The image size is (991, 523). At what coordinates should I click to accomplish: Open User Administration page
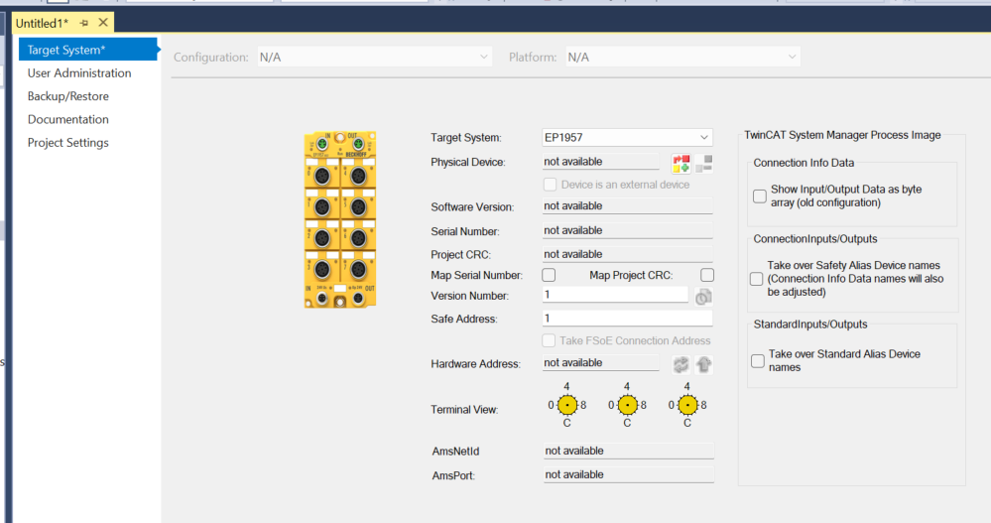[79, 72]
